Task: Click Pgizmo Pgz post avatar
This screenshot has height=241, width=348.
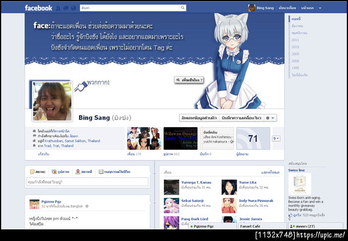Action: [x=34, y=204]
